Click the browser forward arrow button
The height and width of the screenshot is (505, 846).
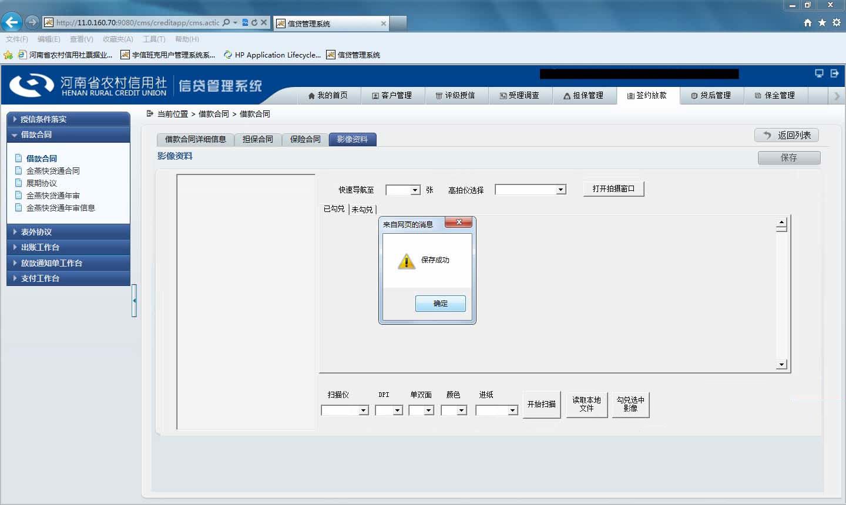tap(32, 22)
